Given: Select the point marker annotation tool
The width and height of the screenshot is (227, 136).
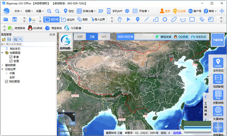Looking at the screenshot, I should (x=138, y=19).
